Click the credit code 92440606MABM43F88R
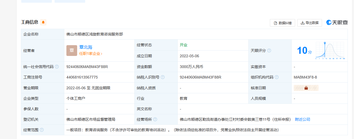This screenshot has width=354, height=139. point(87,67)
